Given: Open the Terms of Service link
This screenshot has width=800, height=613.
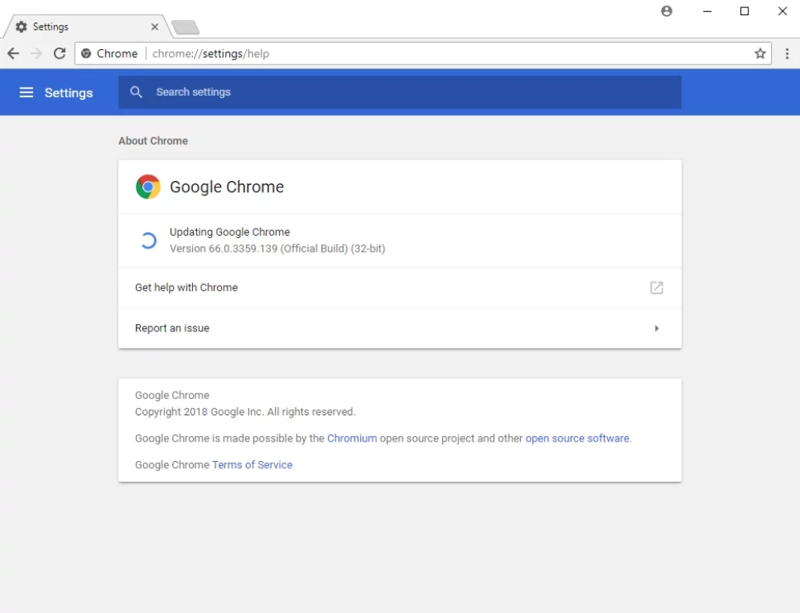Looking at the screenshot, I should (252, 465).
